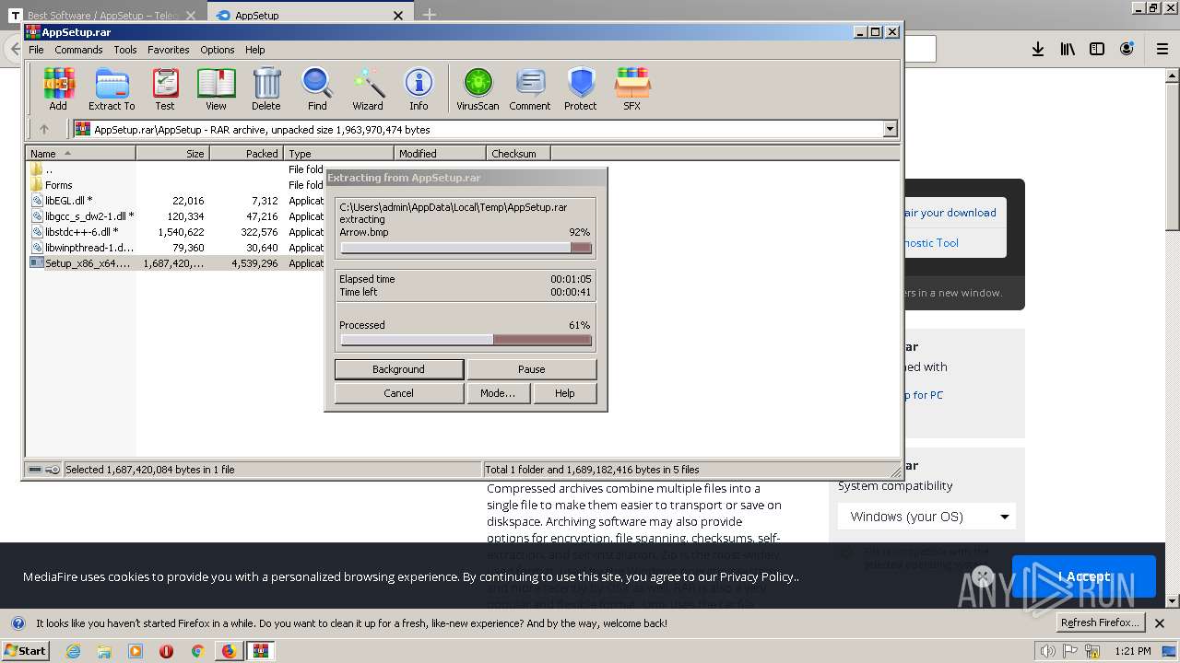
Task: Click the Processed total progress bar
Action: [x=466, y=340]
